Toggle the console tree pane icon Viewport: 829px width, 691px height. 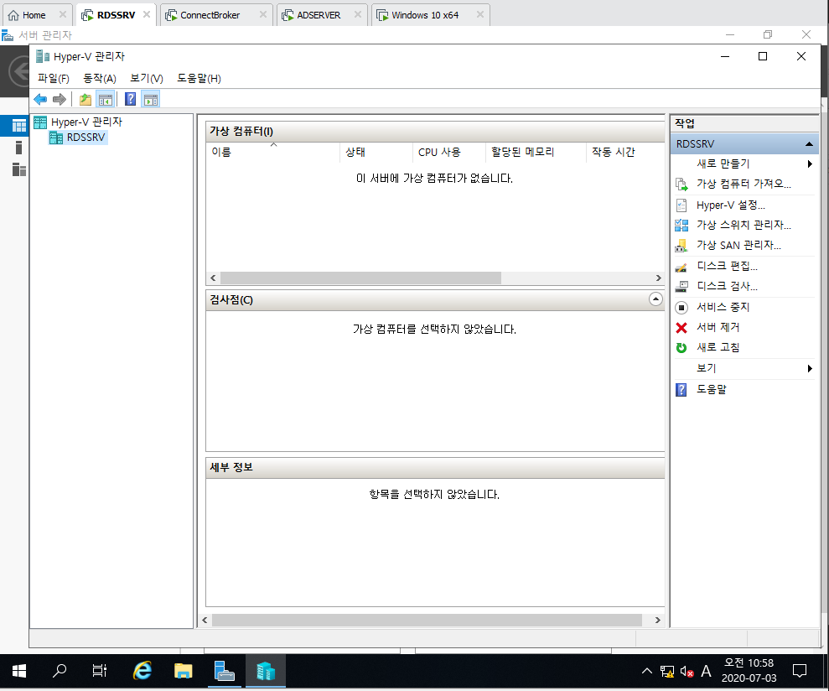[x=106, y=99]
